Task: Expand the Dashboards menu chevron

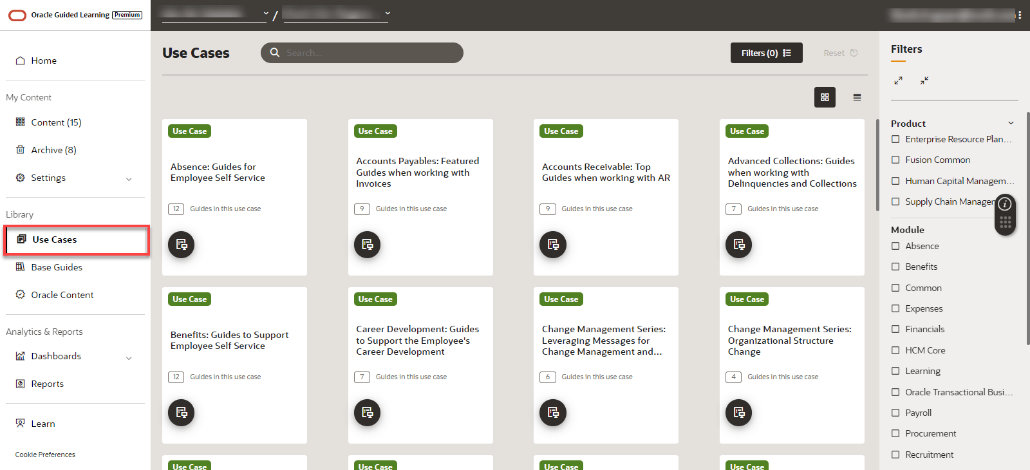Action: click(129, 357)
